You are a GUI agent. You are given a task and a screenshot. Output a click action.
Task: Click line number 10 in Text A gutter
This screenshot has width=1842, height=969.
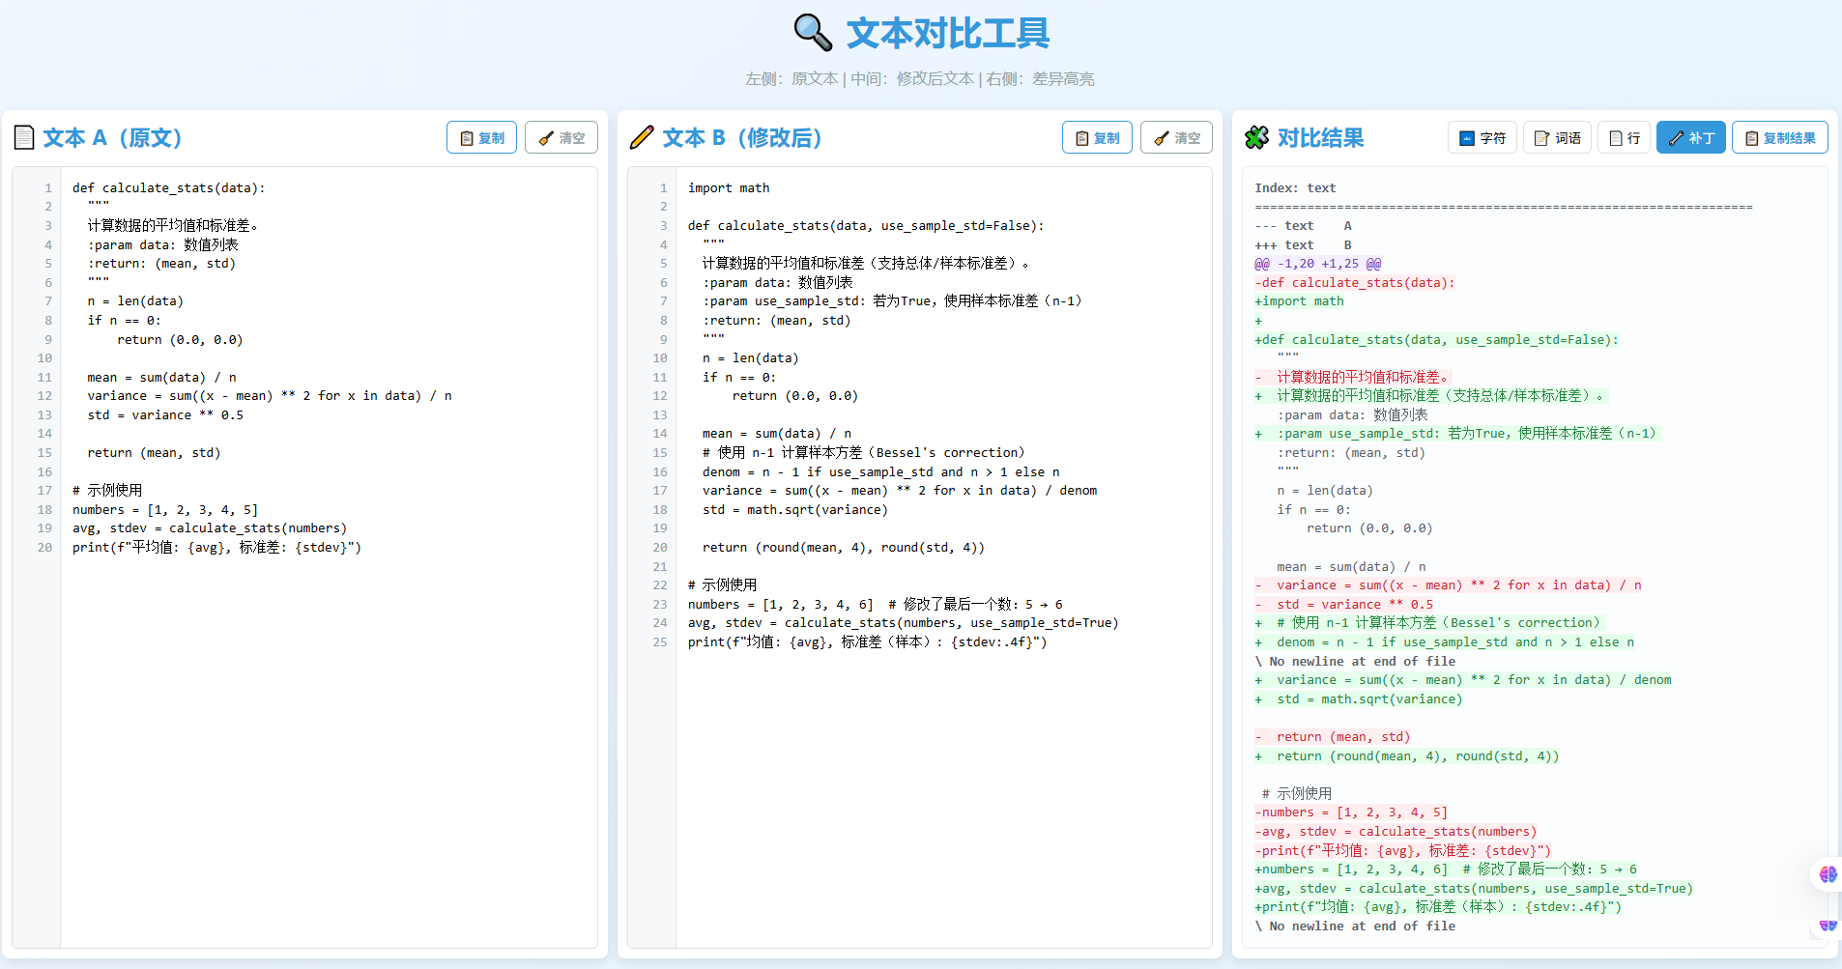click(x=44, y=358)
